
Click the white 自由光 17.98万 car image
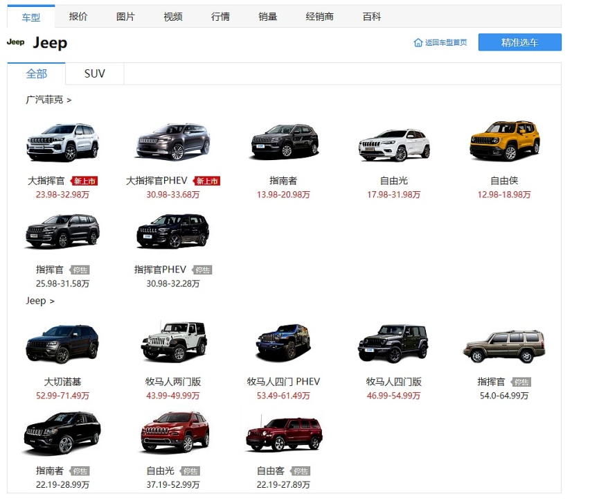[x=394, y=145]
